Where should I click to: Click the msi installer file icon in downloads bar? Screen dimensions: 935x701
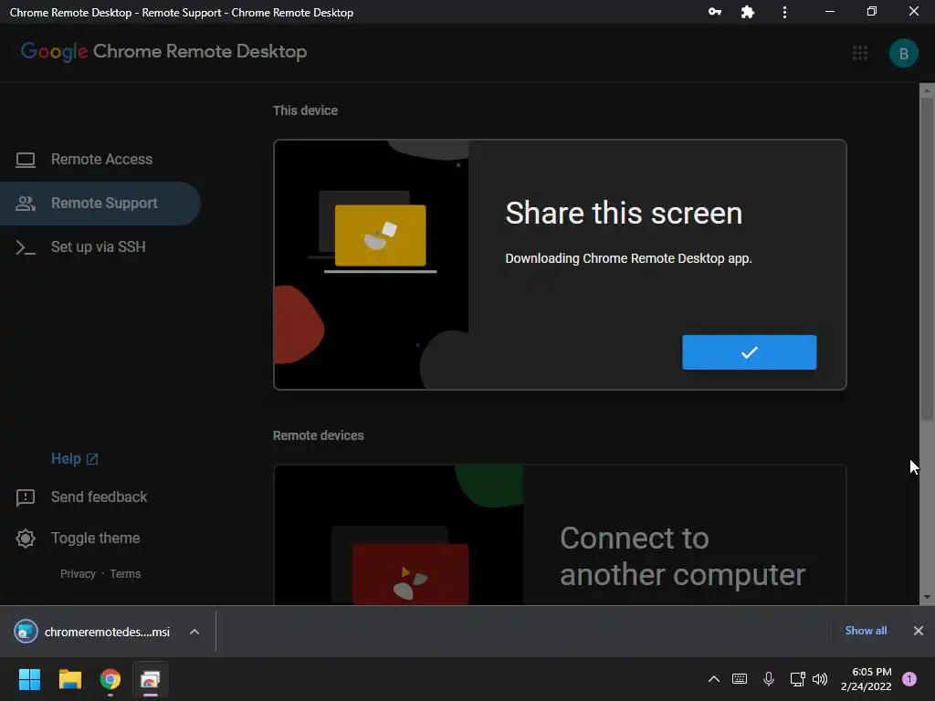coord(26,632)
